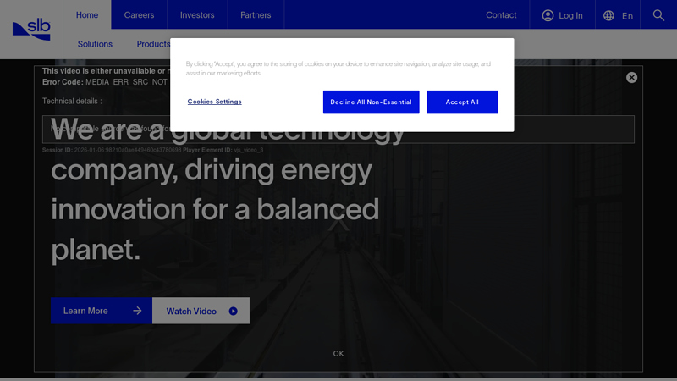Viewport: 677px width, 381px height.
Task: Click the 'planet.' headline text
Action: coord(96,250)
